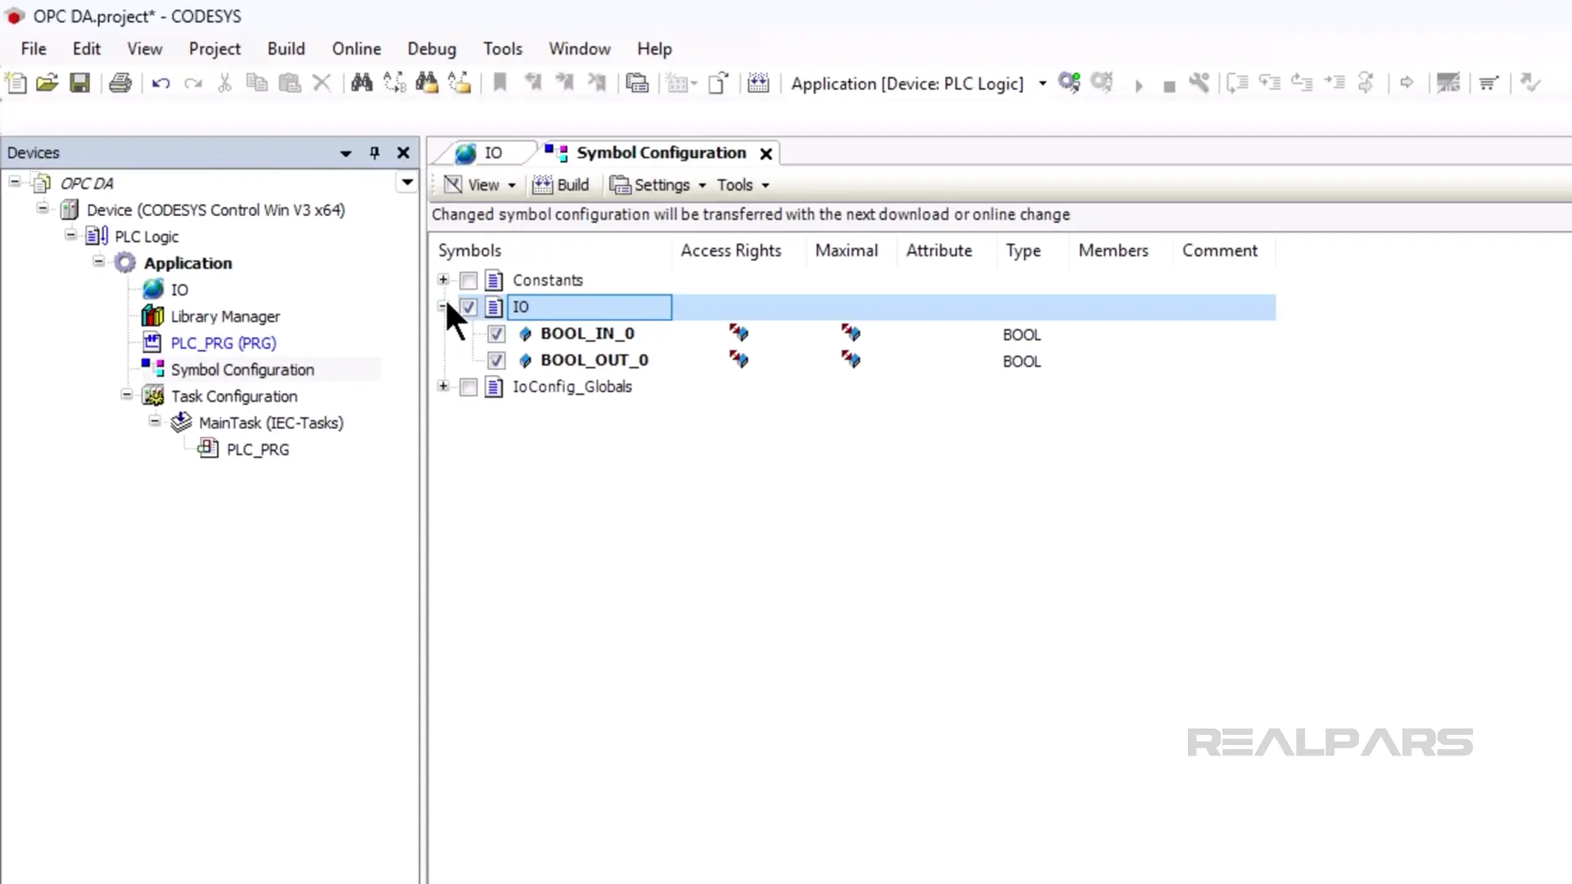The width and height of the screenshot is (1572, 884).
Task: Save the project with the floppy icon
Action: pos(79,83)
